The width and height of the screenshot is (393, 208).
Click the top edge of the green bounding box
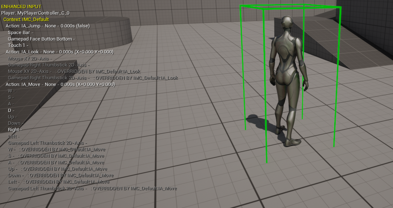click(290, 6)
